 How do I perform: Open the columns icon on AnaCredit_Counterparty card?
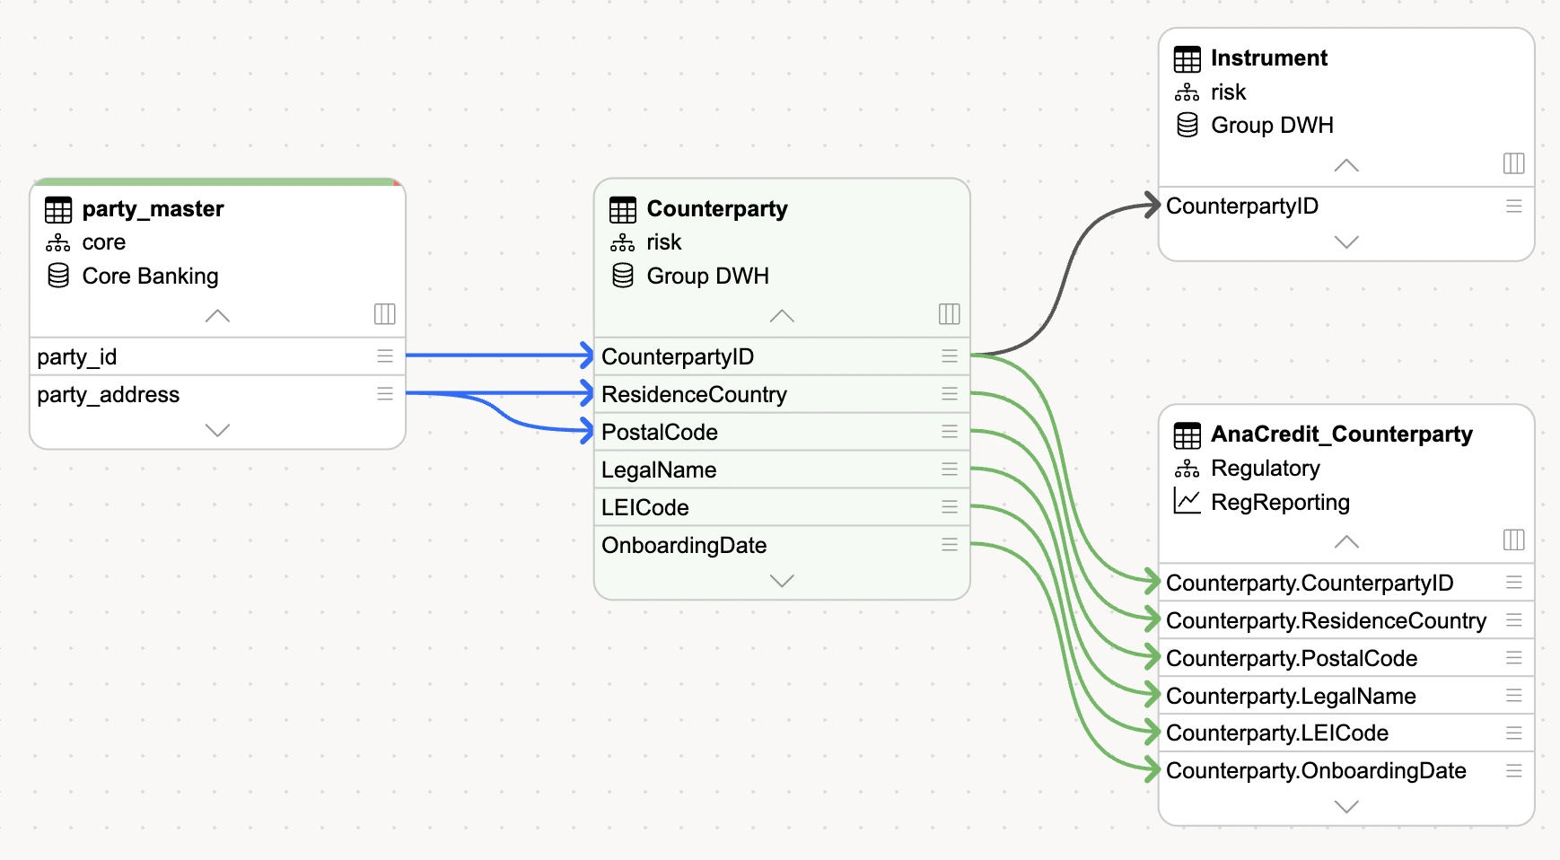pyautogui.click(x=1514, y=540)
